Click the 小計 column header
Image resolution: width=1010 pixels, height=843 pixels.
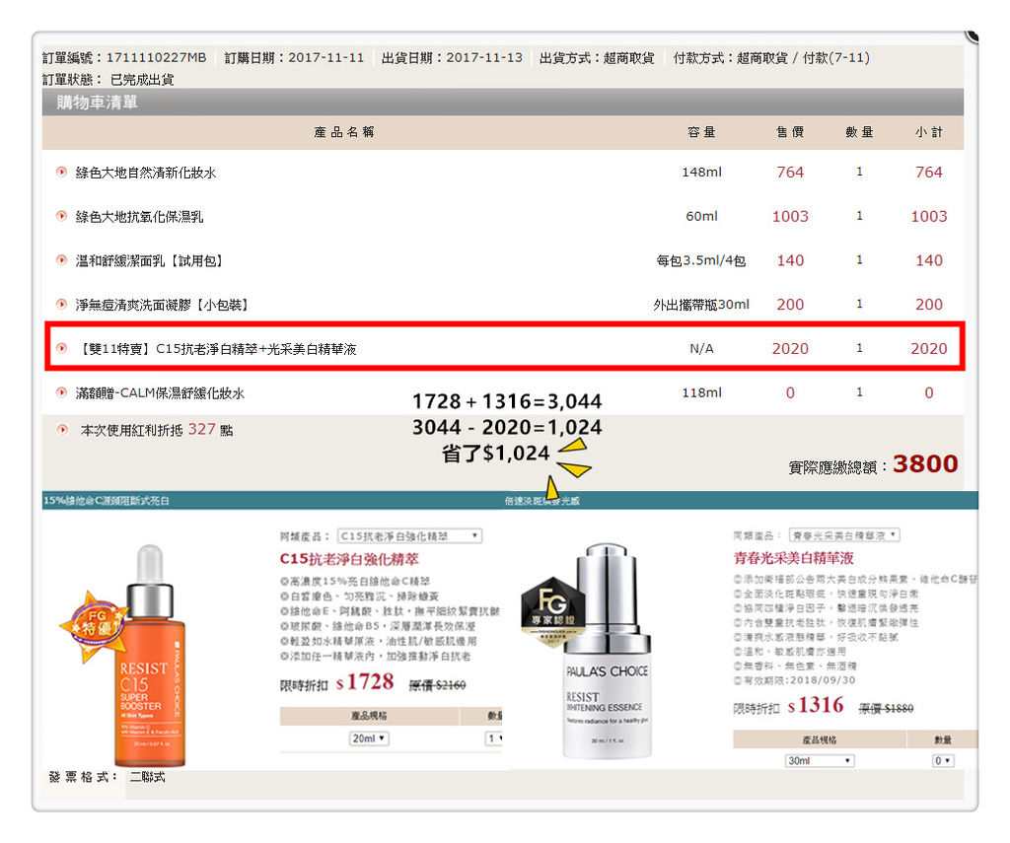(929, 132)
